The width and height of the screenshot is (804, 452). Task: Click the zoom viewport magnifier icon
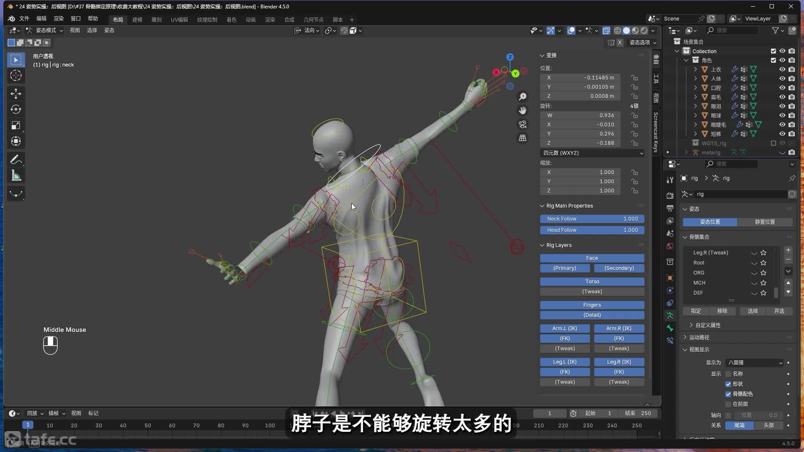pos(523,97)
